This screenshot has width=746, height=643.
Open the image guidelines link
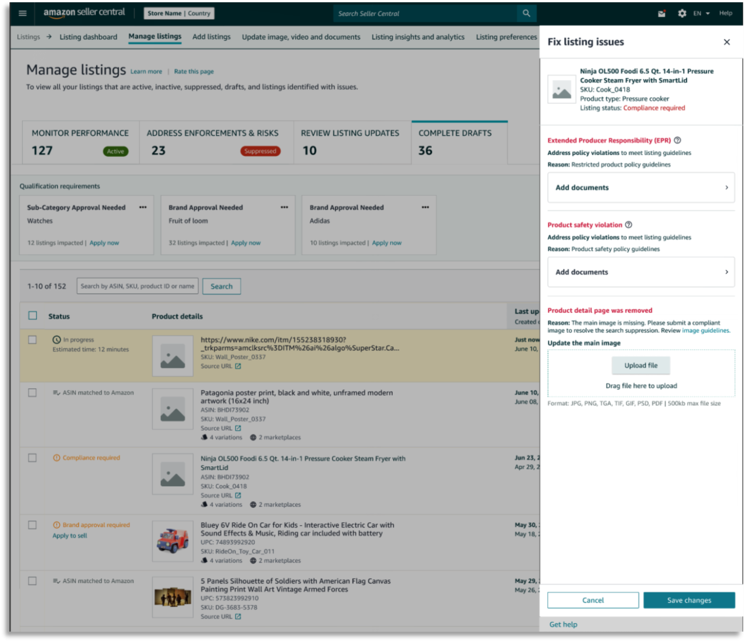705,331
